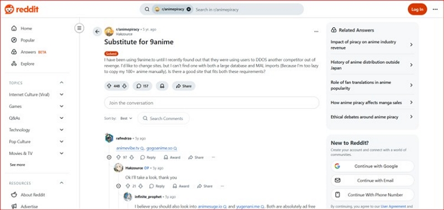Open the animesuge.io link
Screen dimensions: 444x210
point(212,206)
